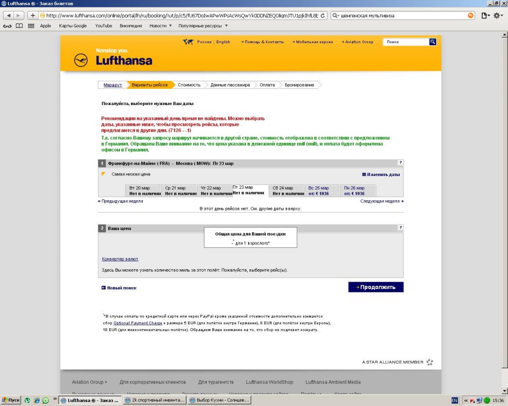Open the Reading List glasses icon

pos(7,26)
